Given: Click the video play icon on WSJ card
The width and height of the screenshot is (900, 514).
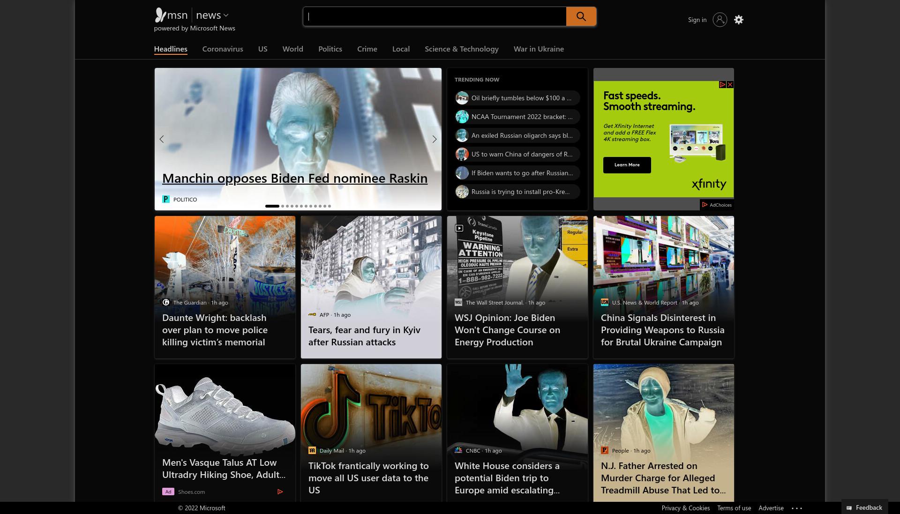Looking at the screenshot, I should (459, 228).
